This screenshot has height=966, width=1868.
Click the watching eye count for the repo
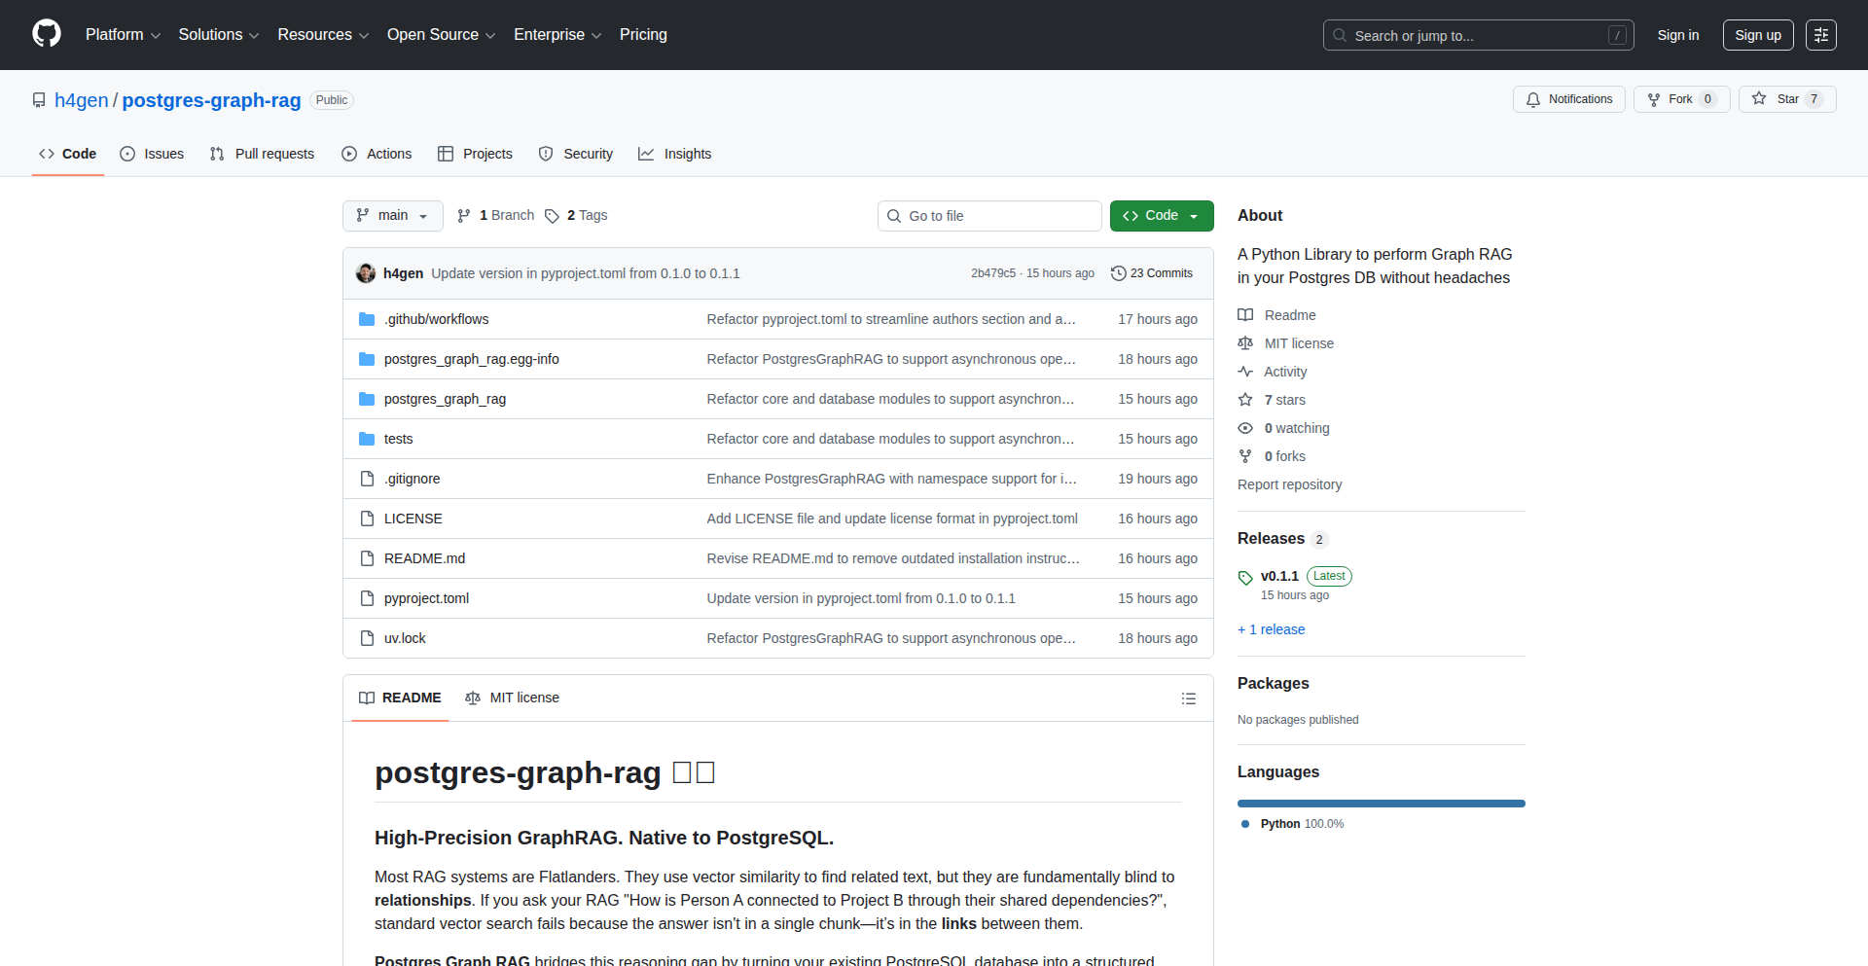point(1296,428)
